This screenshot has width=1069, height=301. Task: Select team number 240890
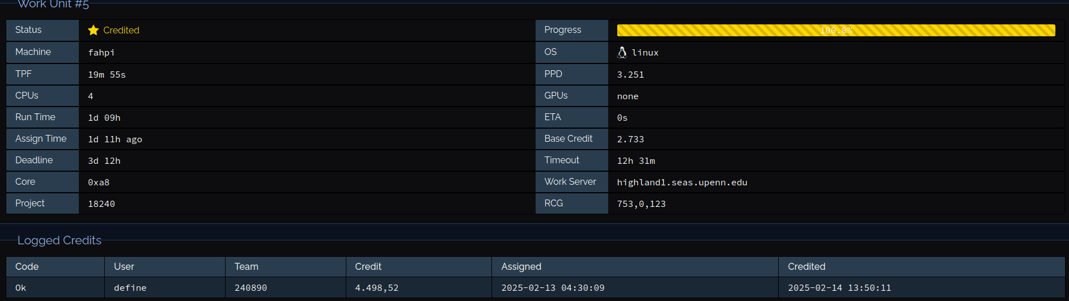251,288
